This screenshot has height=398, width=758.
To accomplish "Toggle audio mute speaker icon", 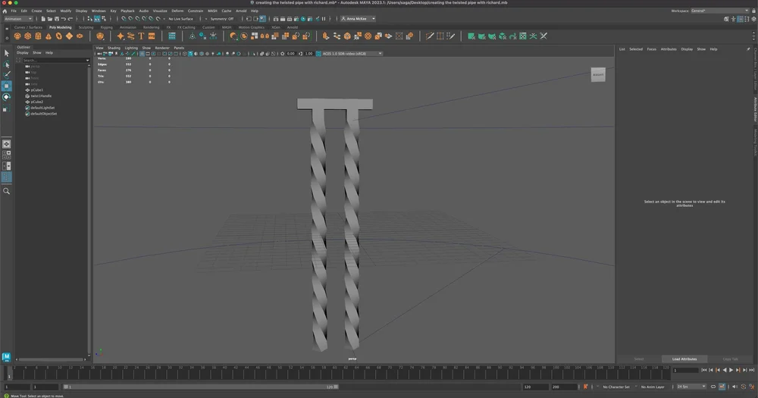I will [735, 387].
